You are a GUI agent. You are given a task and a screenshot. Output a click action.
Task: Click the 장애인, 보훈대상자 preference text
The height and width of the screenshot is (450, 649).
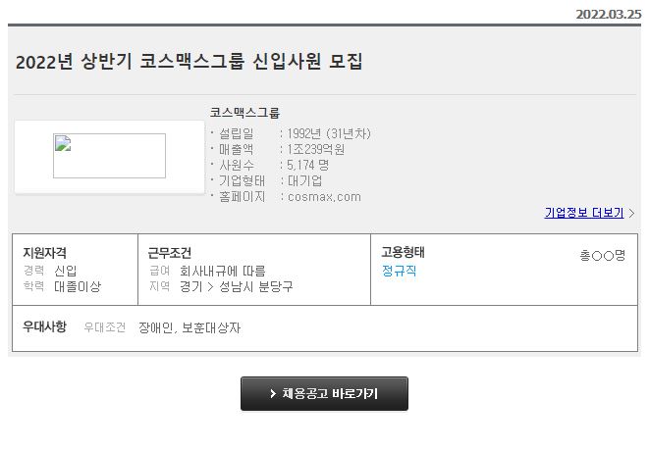[189, 328]
